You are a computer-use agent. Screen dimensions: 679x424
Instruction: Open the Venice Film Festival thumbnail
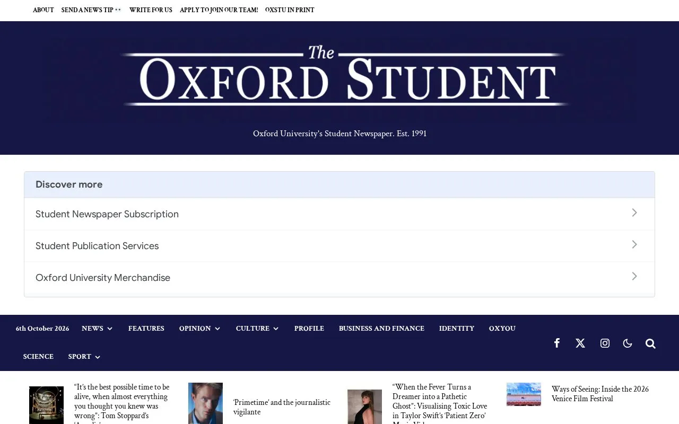(524, 394)
